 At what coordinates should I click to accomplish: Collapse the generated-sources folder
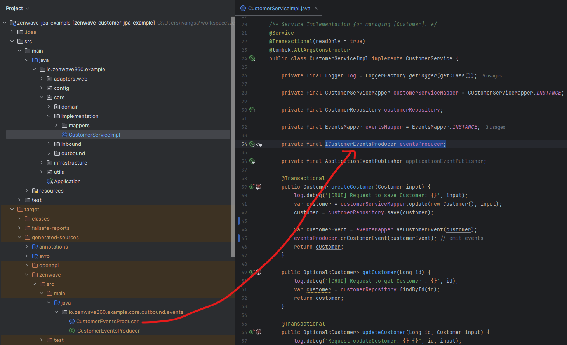pos(19,237)
